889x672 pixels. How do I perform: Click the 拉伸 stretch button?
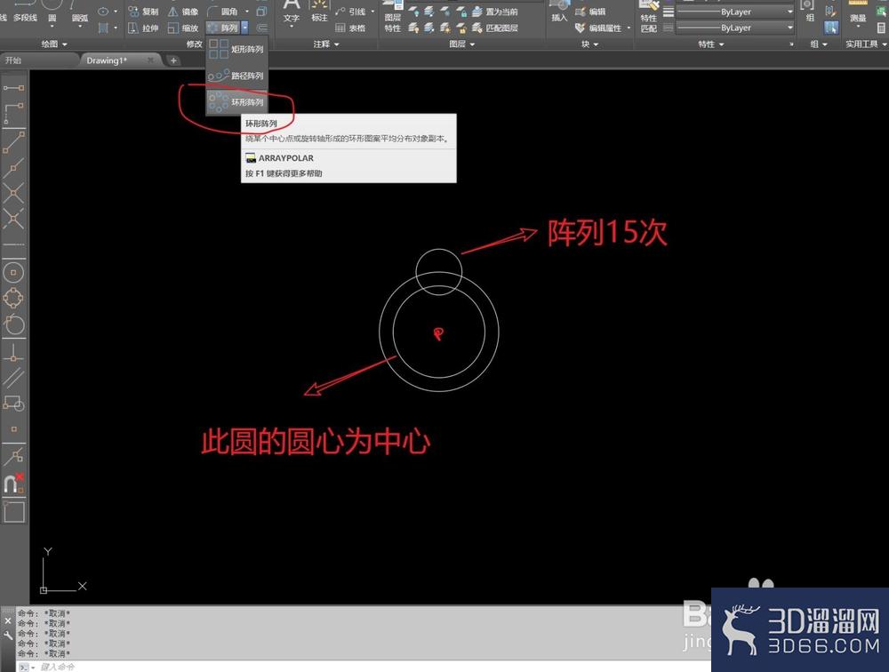coord(143,28)
